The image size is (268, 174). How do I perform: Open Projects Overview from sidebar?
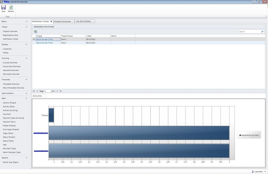(x=10, y=31)
